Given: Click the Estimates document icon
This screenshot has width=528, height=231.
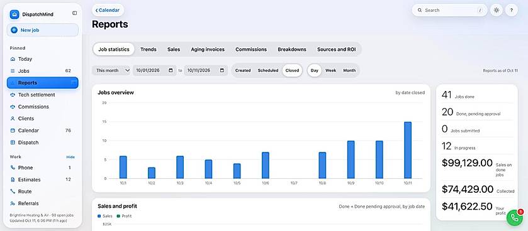Looking at the screenshot, I should [x=13, y=180].
